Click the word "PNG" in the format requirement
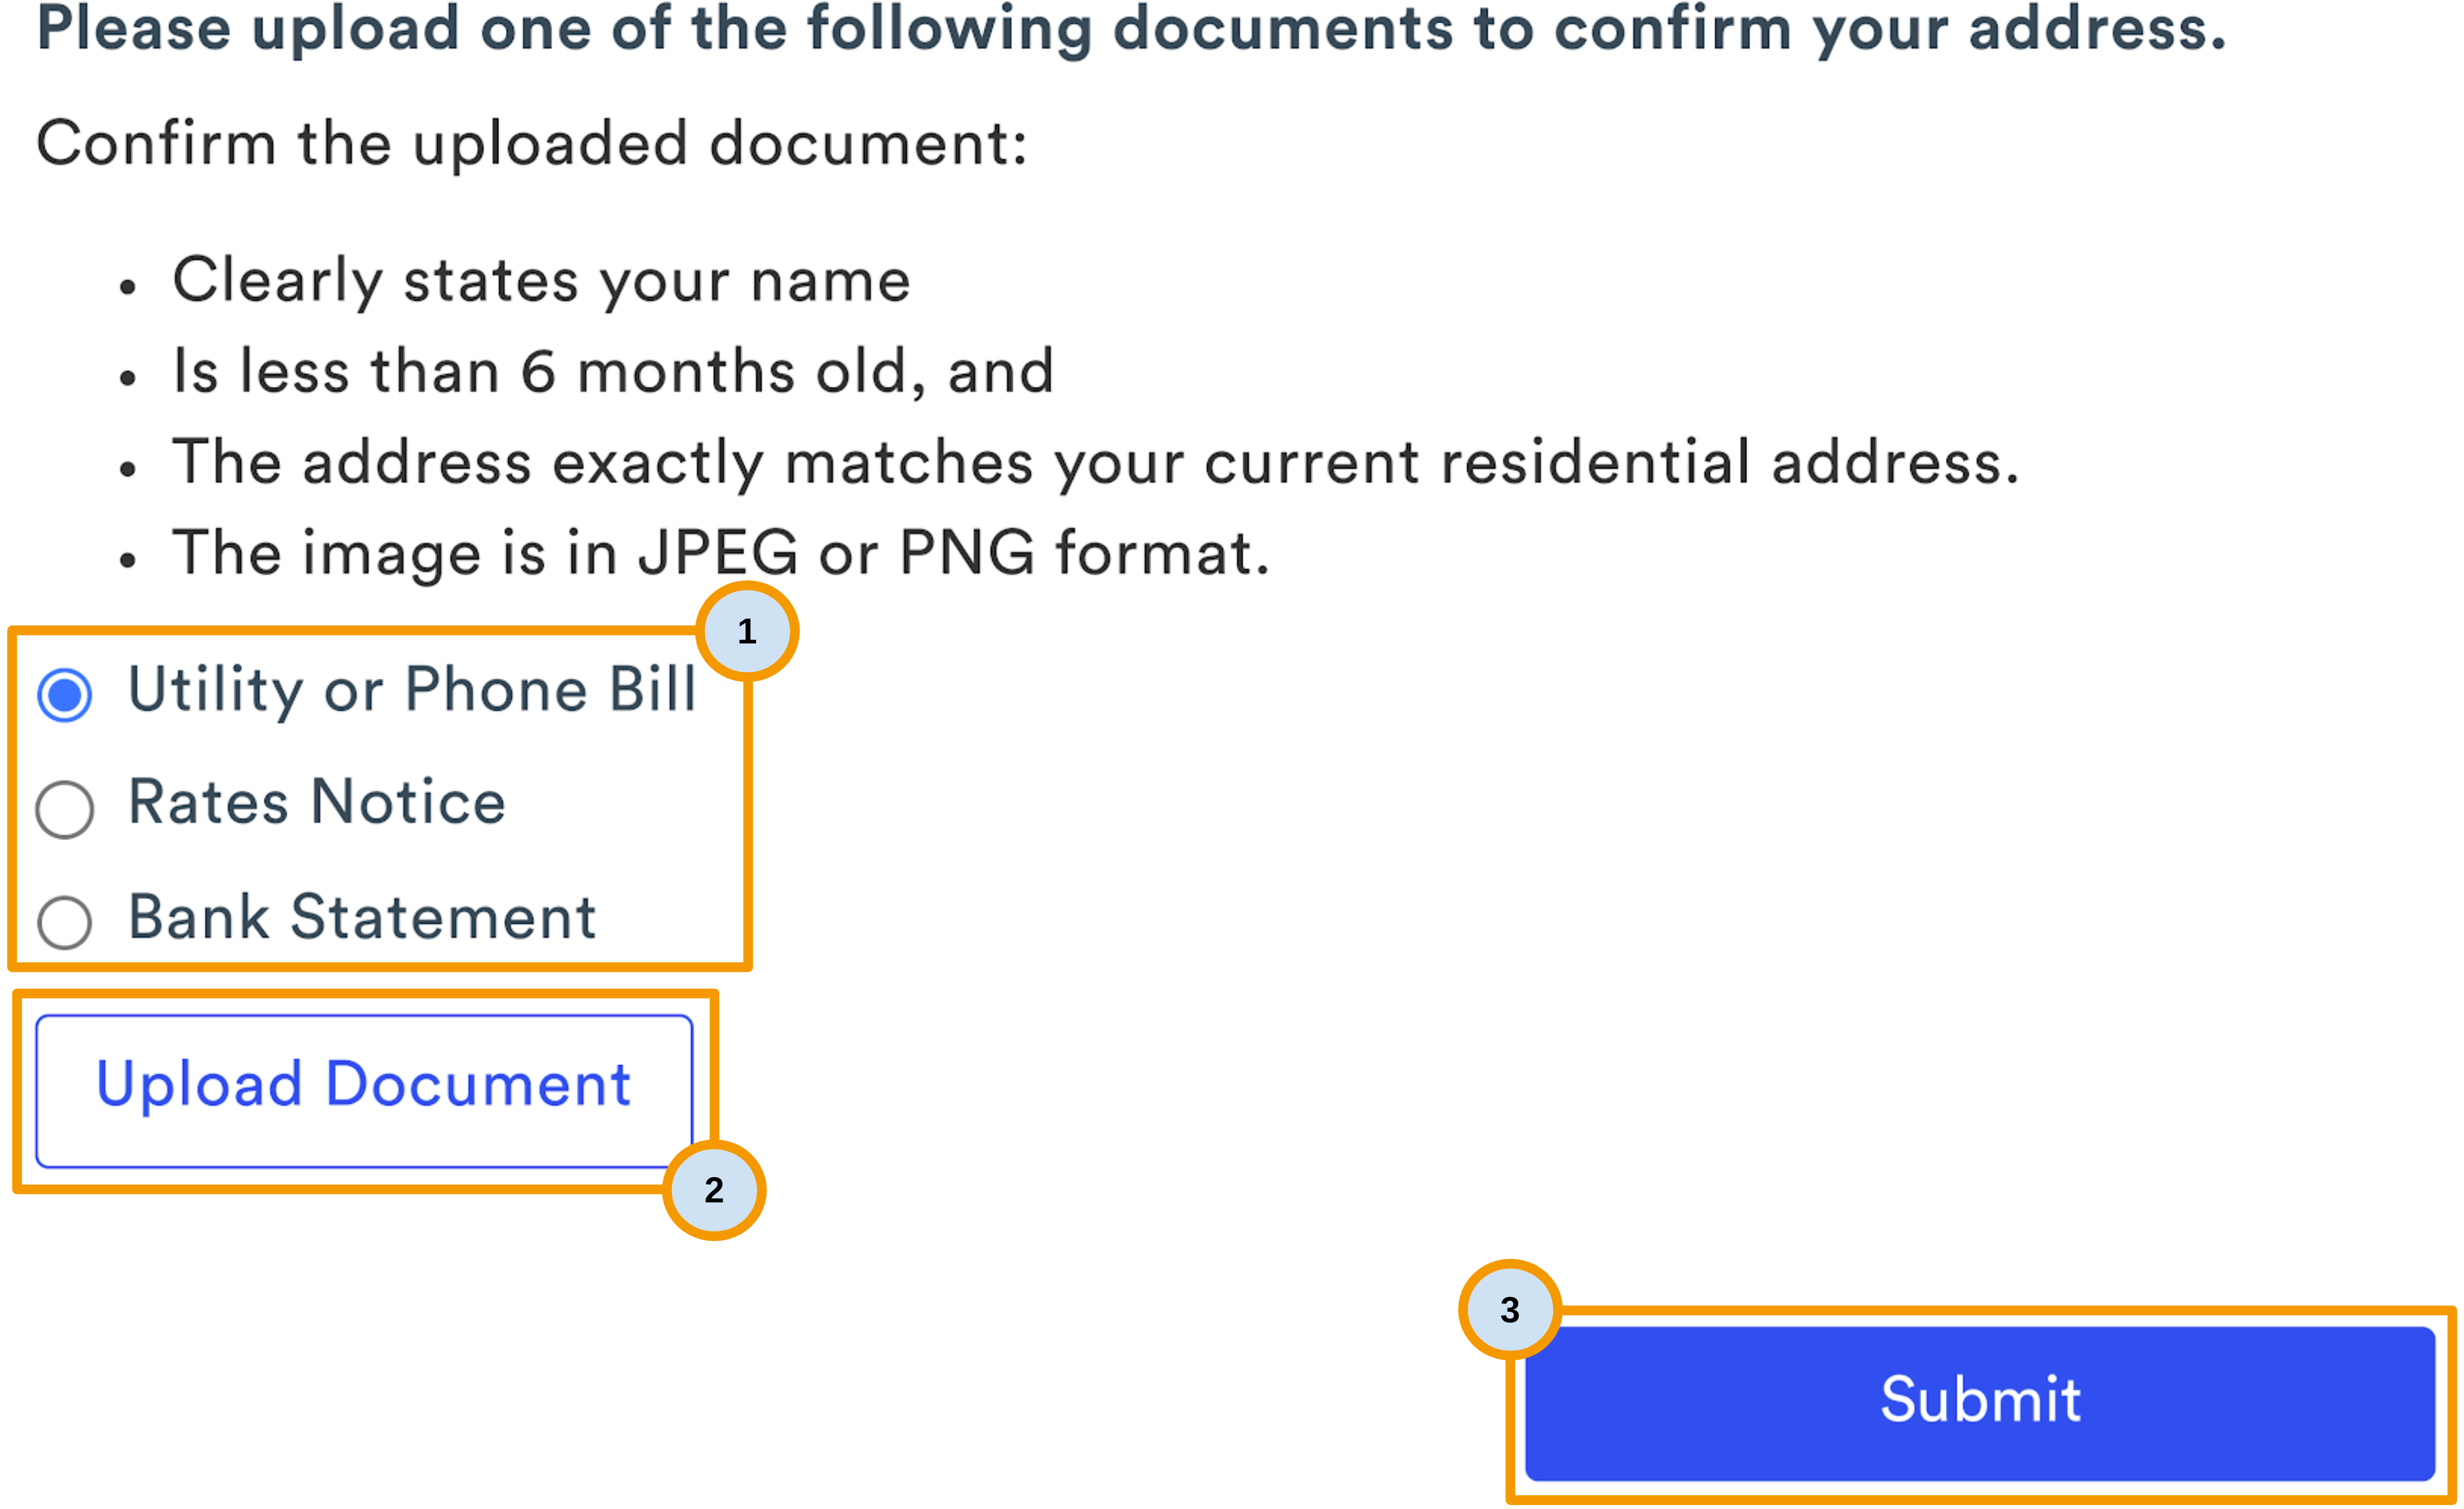2464x1509 pixels. click(967, 553)
